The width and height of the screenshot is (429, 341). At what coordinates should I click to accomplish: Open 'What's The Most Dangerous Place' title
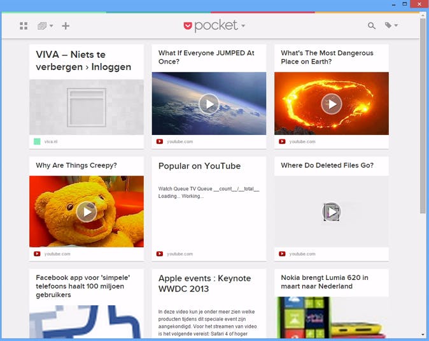coord(327,57)
